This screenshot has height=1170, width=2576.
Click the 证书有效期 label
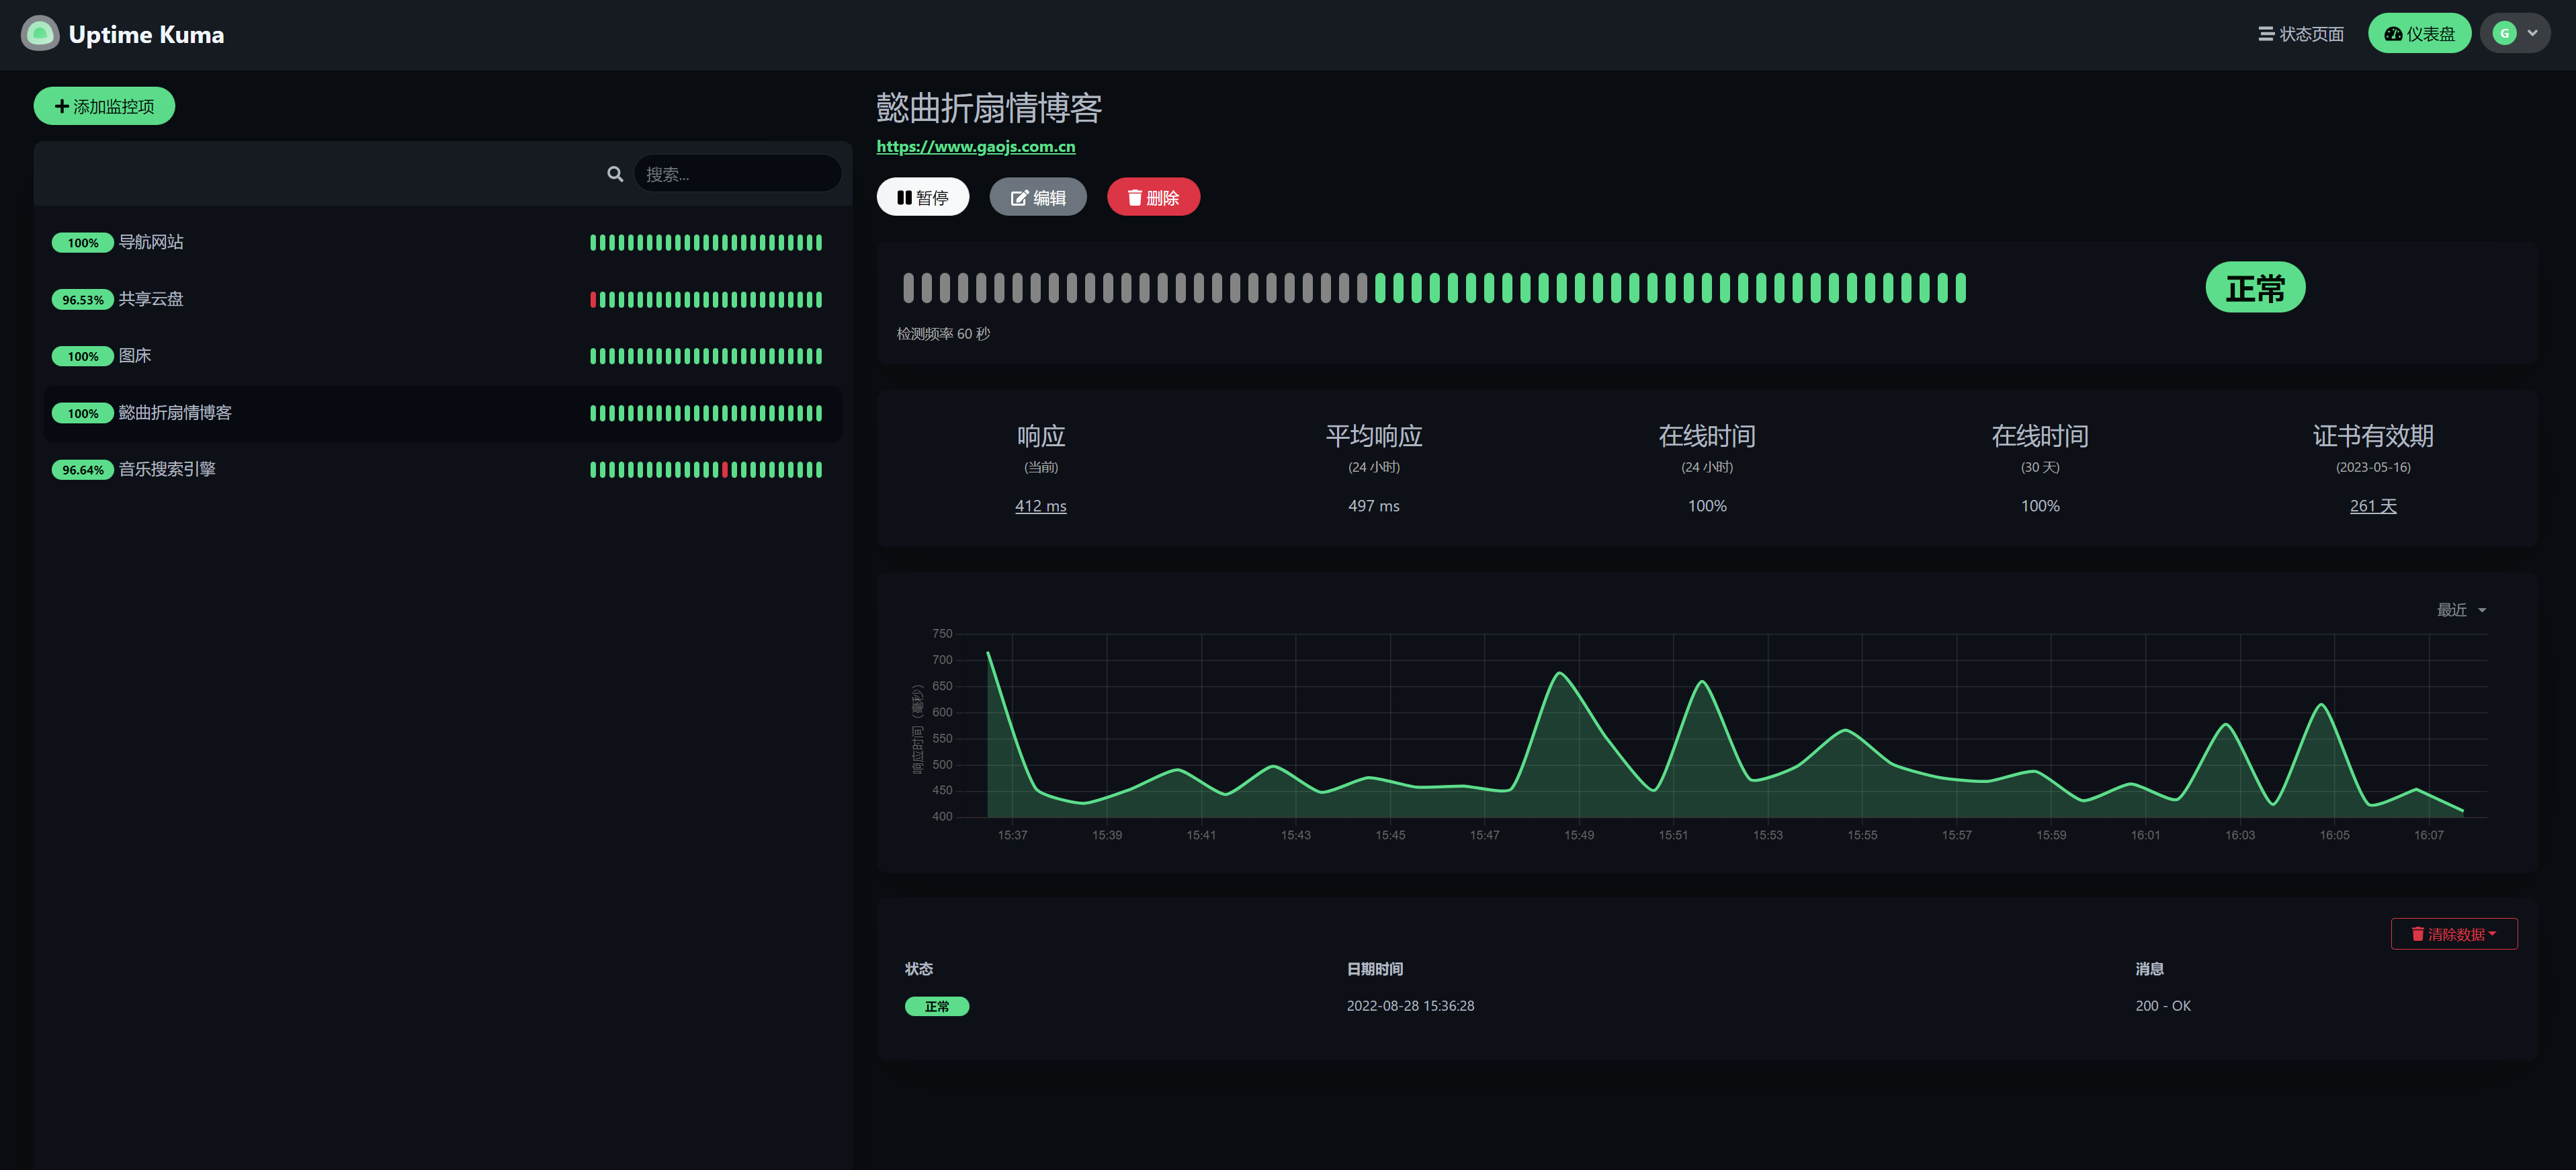tap(2373, 436)
